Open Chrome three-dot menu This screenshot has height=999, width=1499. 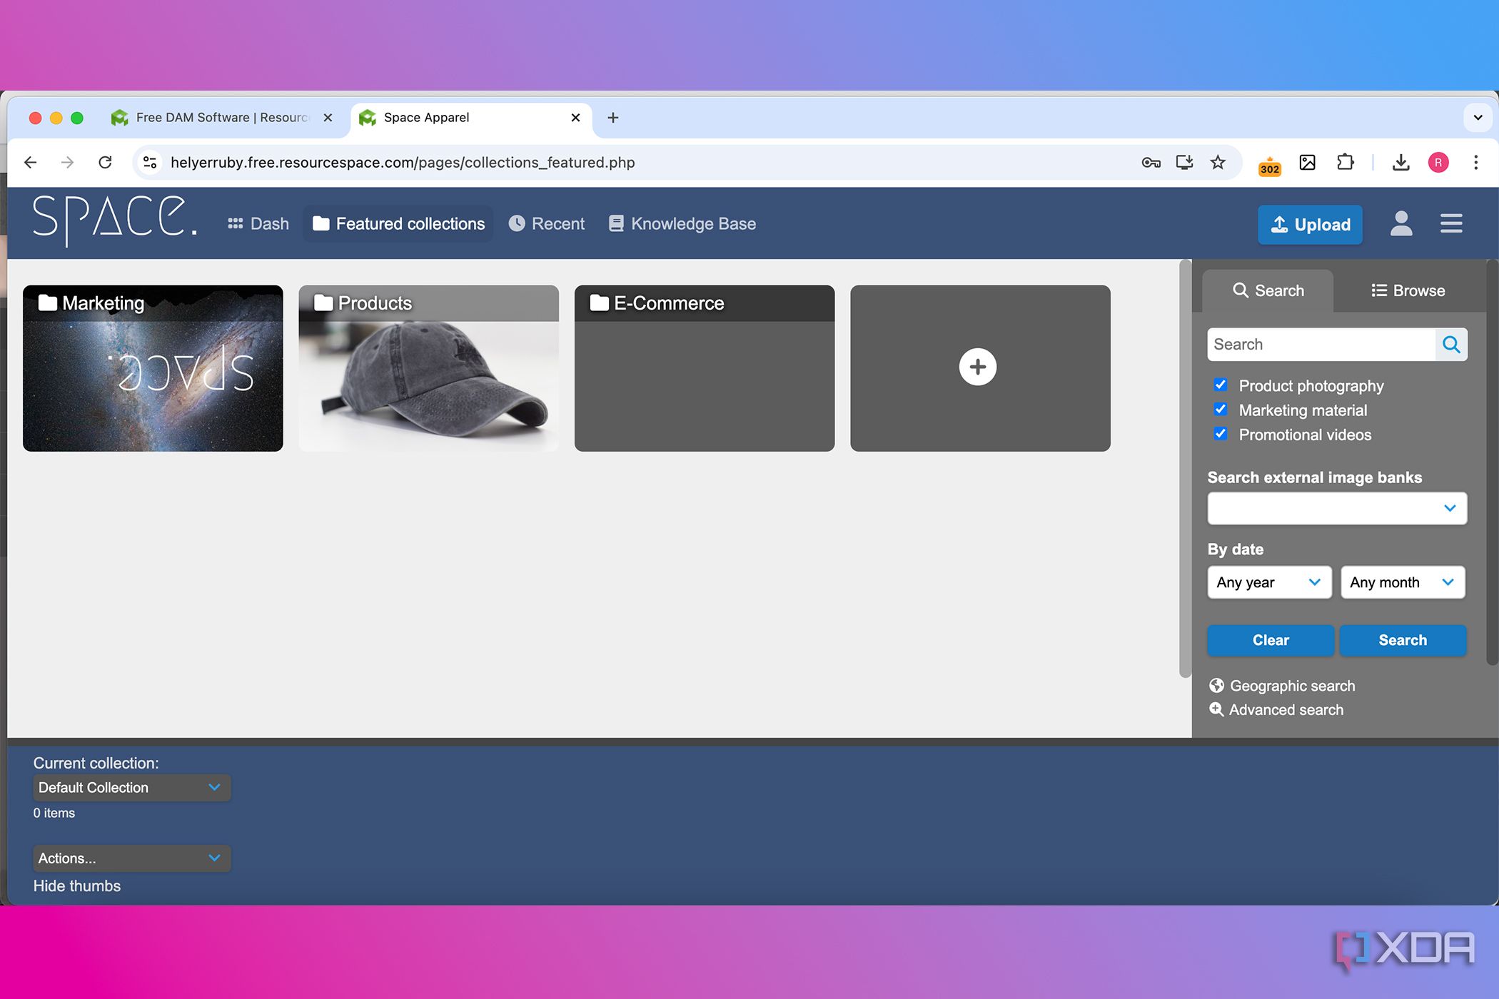click(x=1475, y=163)
